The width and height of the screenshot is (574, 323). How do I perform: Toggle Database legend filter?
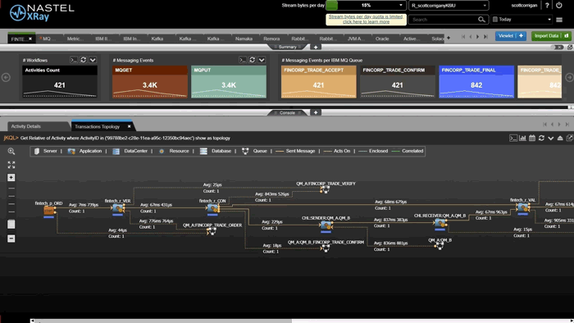(216, 151)
